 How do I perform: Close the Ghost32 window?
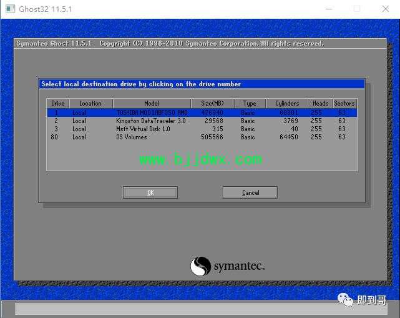point(385,9)
